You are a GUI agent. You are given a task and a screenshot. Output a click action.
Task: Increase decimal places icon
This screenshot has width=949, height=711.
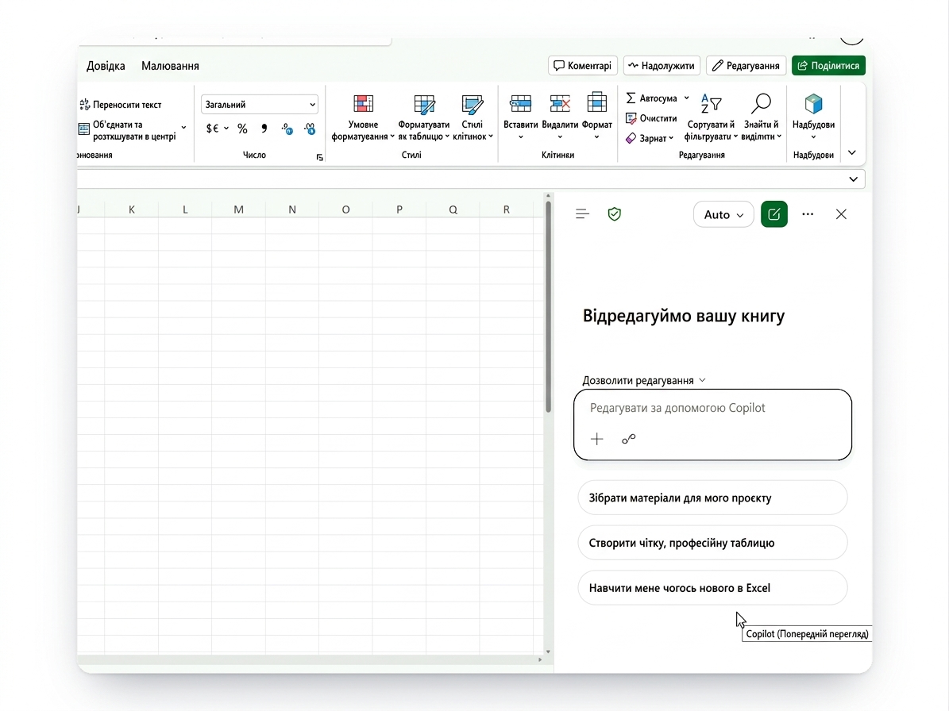(287, 129)
